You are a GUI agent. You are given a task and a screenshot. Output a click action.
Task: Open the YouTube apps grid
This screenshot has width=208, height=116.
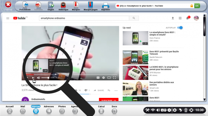point(180,18)
